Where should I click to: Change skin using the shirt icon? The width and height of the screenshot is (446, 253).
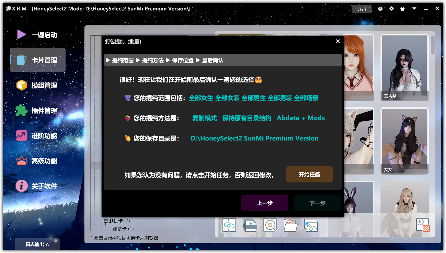click(402, 9)
